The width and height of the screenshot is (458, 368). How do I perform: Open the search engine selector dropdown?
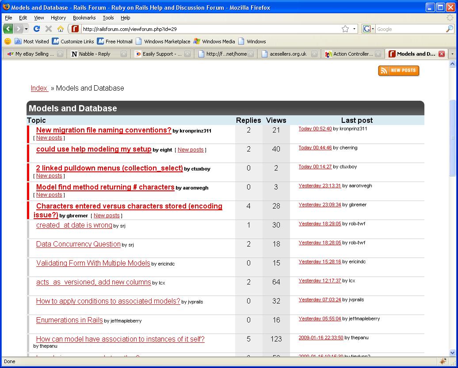click(x=368, y=29)
